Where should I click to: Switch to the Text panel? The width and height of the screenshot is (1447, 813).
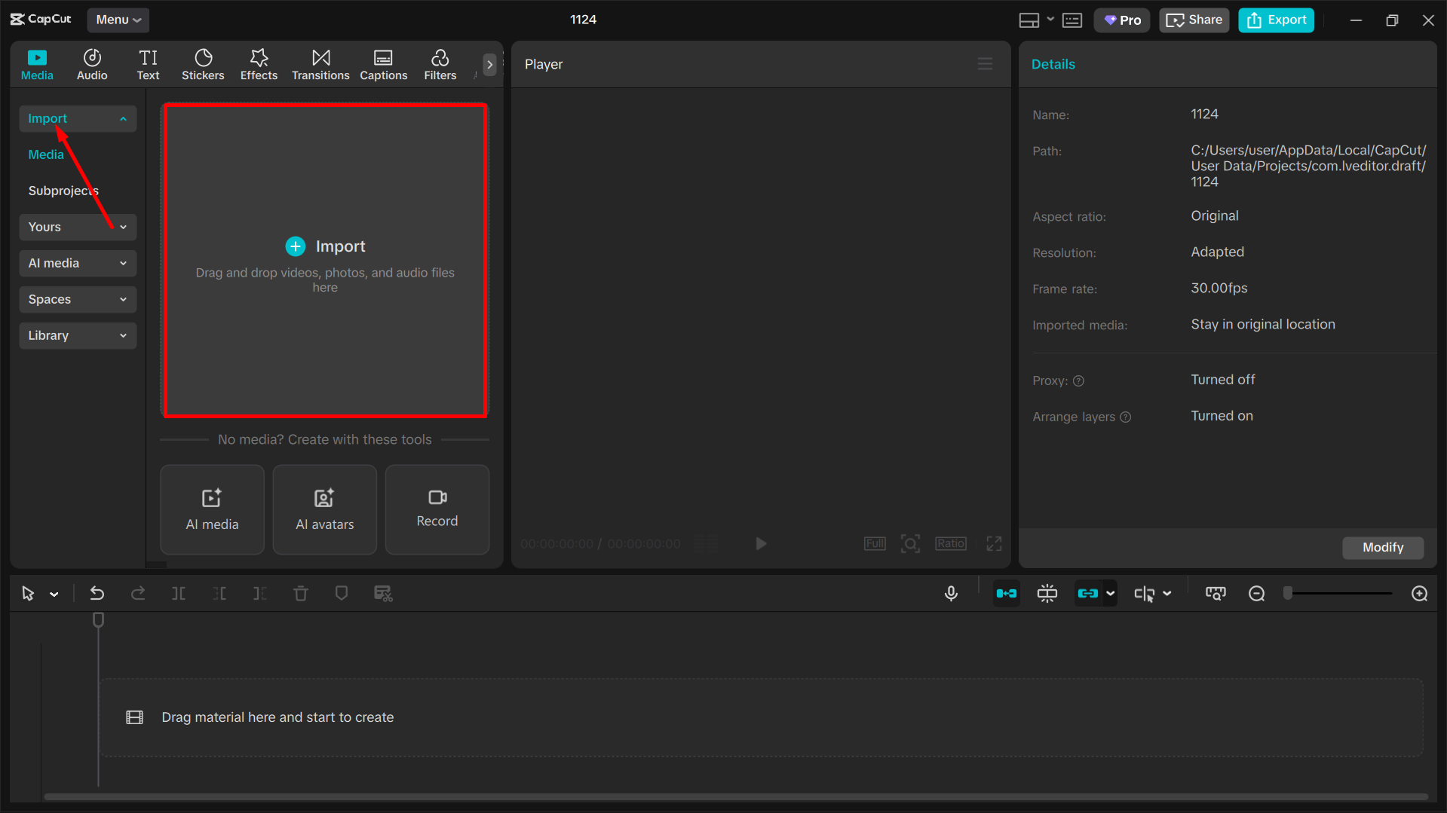[x=148, y=64]
